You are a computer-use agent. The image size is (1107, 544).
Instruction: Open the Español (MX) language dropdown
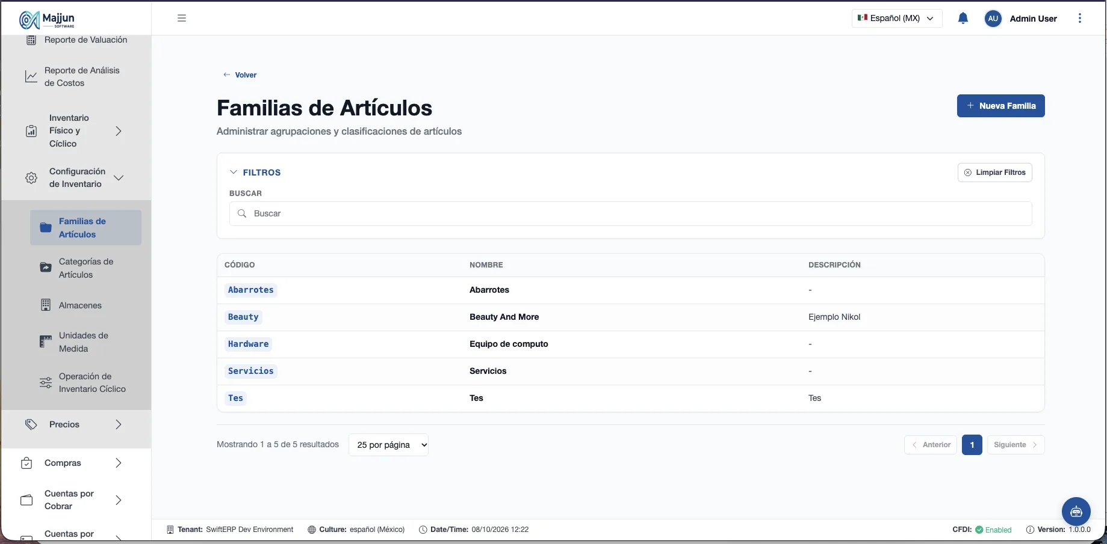tap(897, 19)
